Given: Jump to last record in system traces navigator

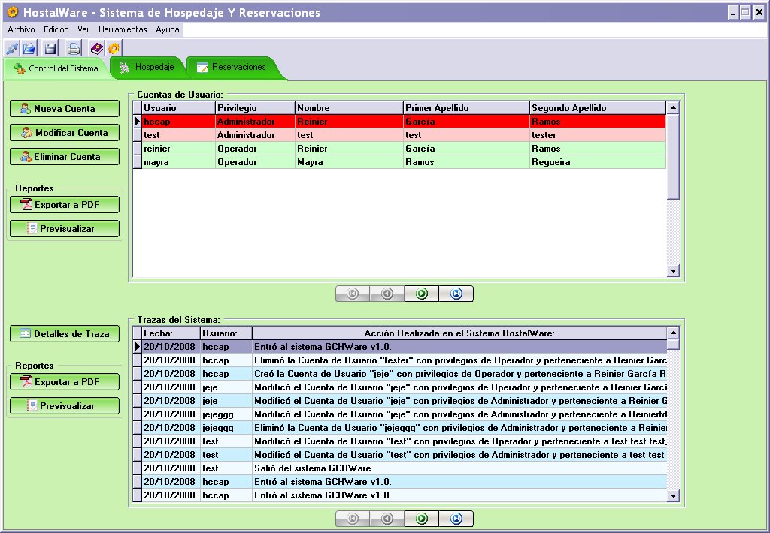Looking at the screenshot, I should point(456,519).
